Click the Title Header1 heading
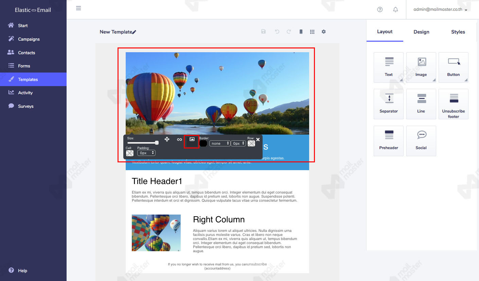The height and width of the screenshot is (281, 479). point(157,181)
